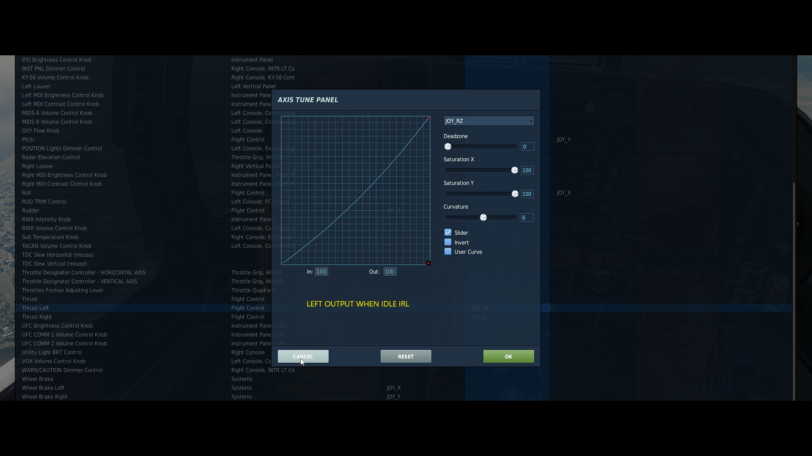
Task: Click the RESET button
Action: click(406, 356)
